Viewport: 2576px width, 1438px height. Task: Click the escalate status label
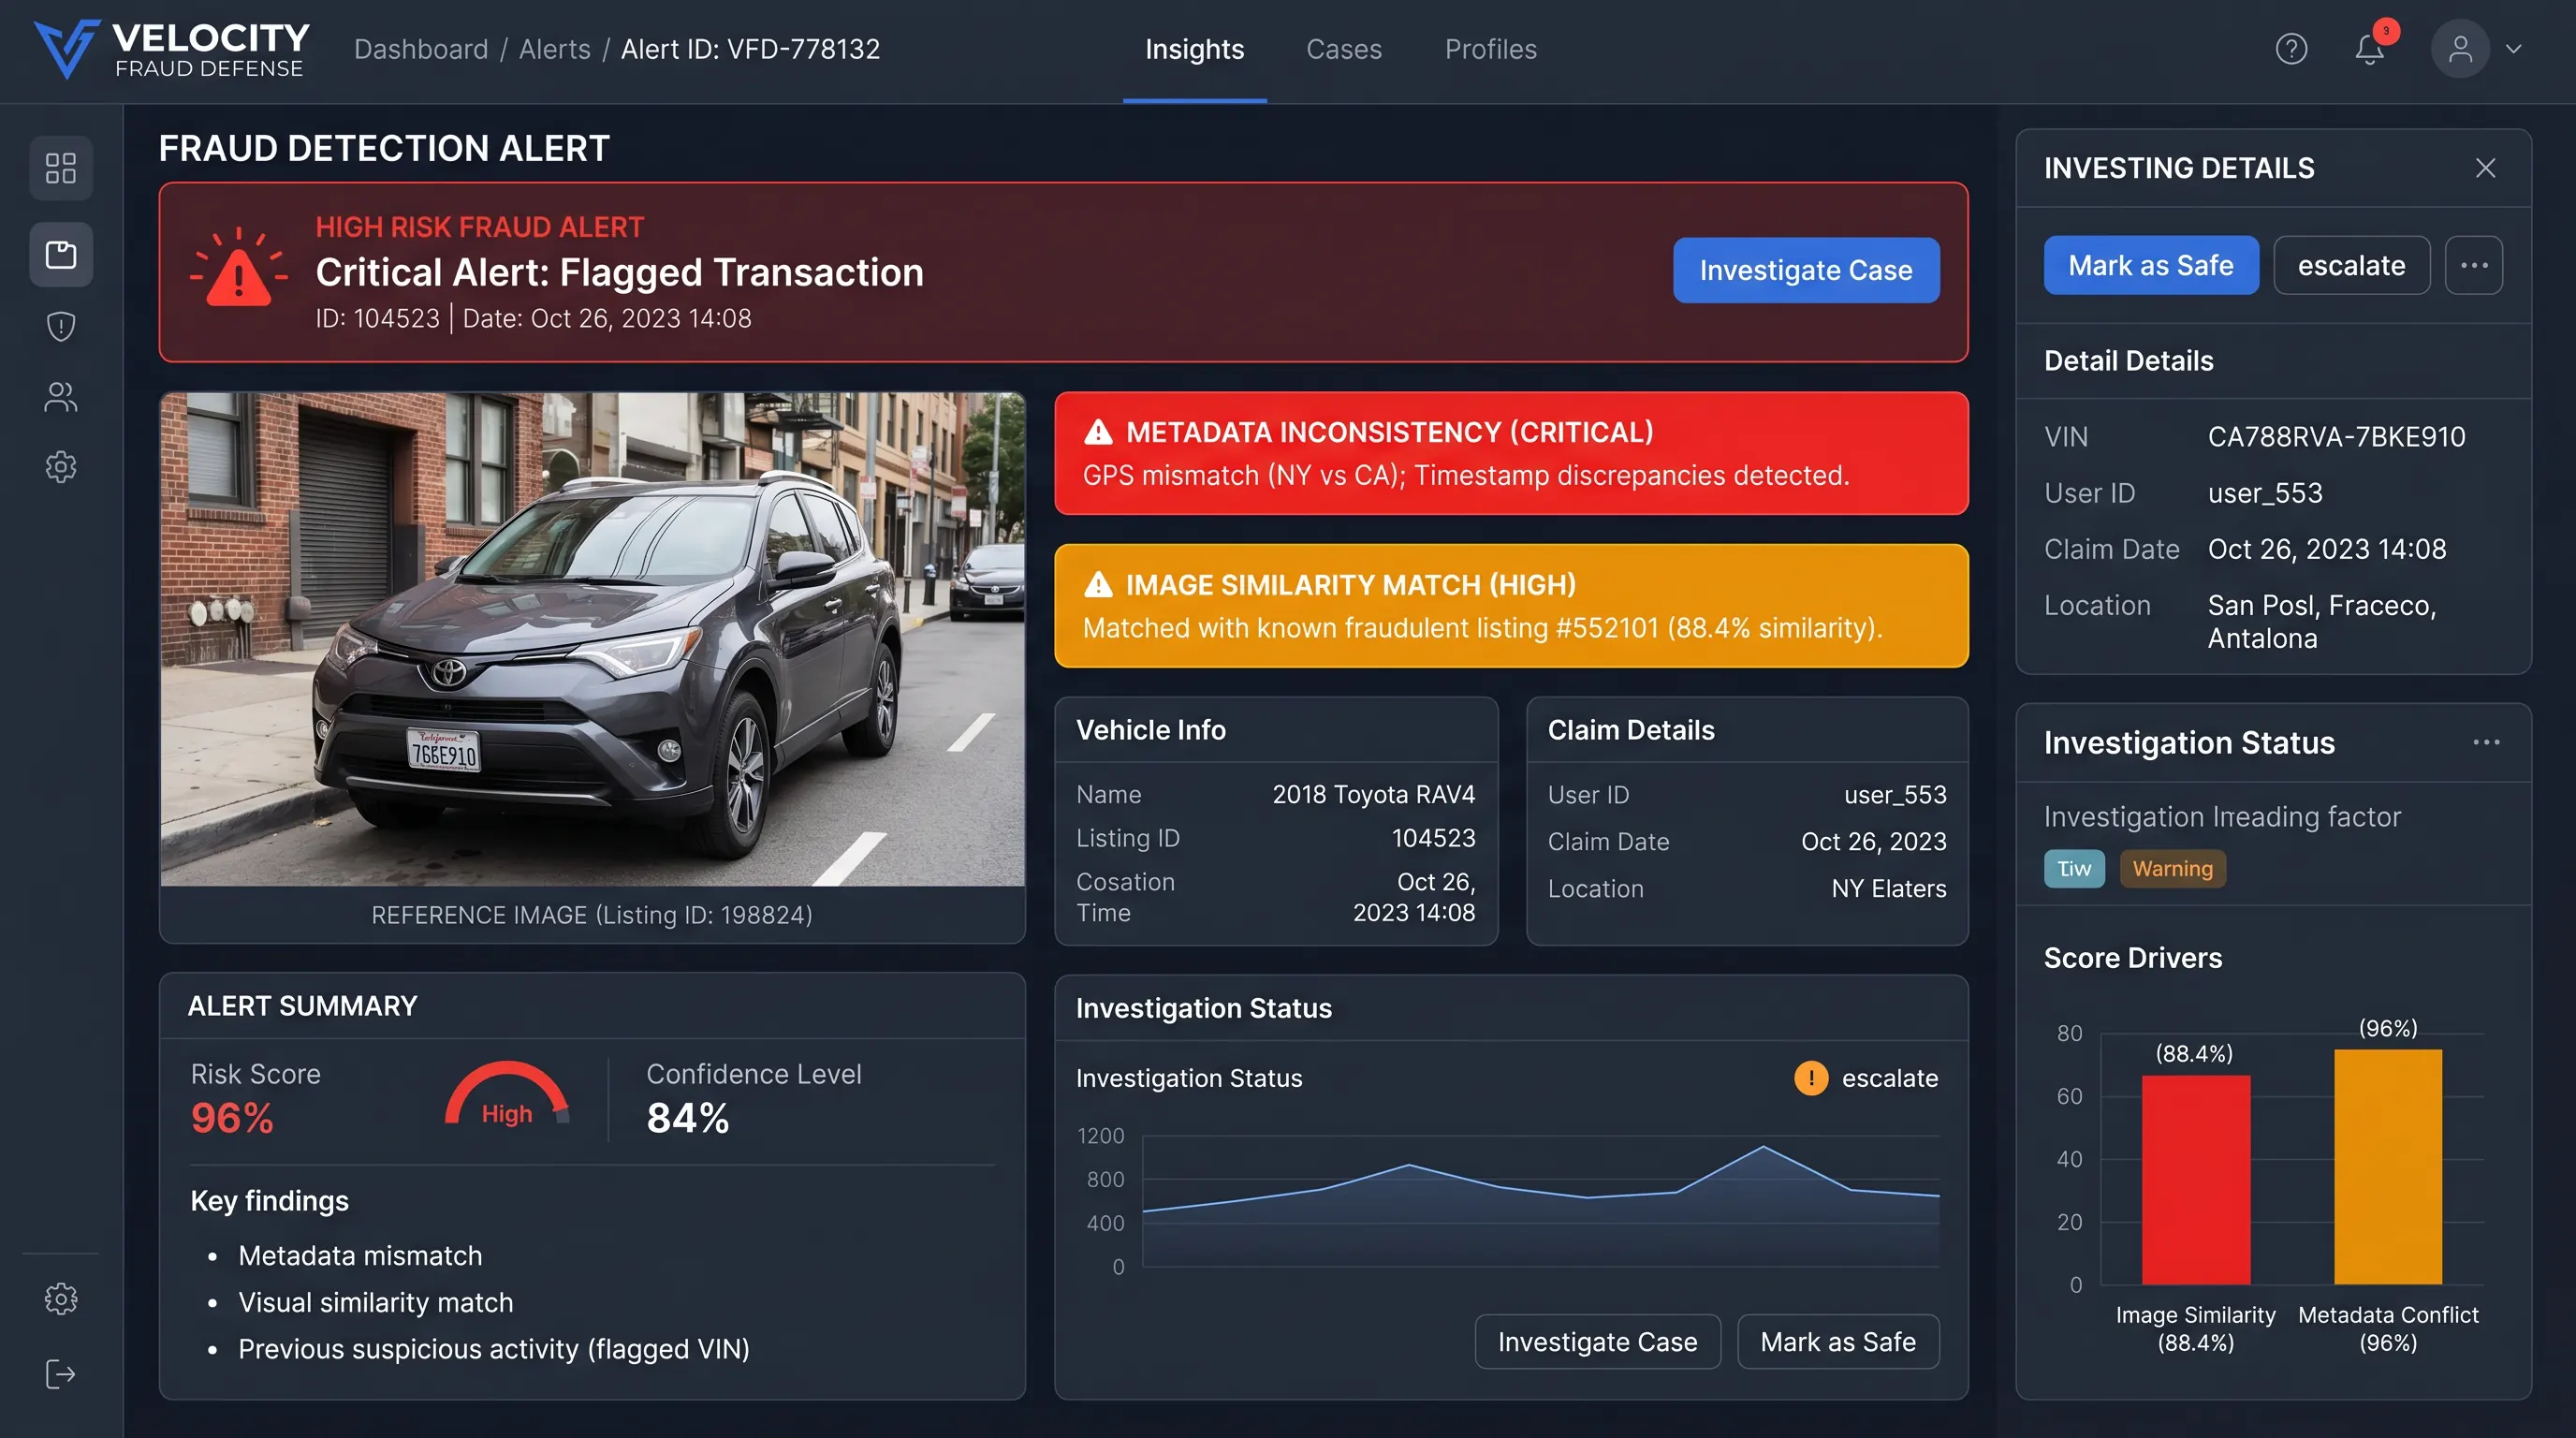(1889, 1078)
